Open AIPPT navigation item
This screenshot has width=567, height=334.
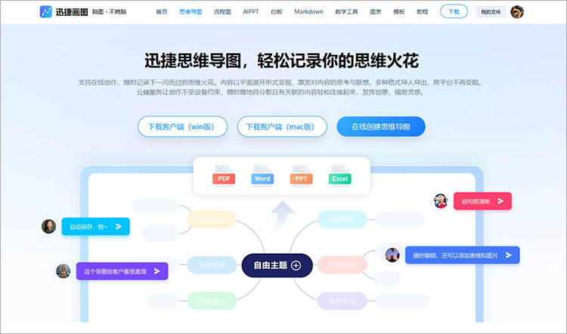tap(251, 11)
